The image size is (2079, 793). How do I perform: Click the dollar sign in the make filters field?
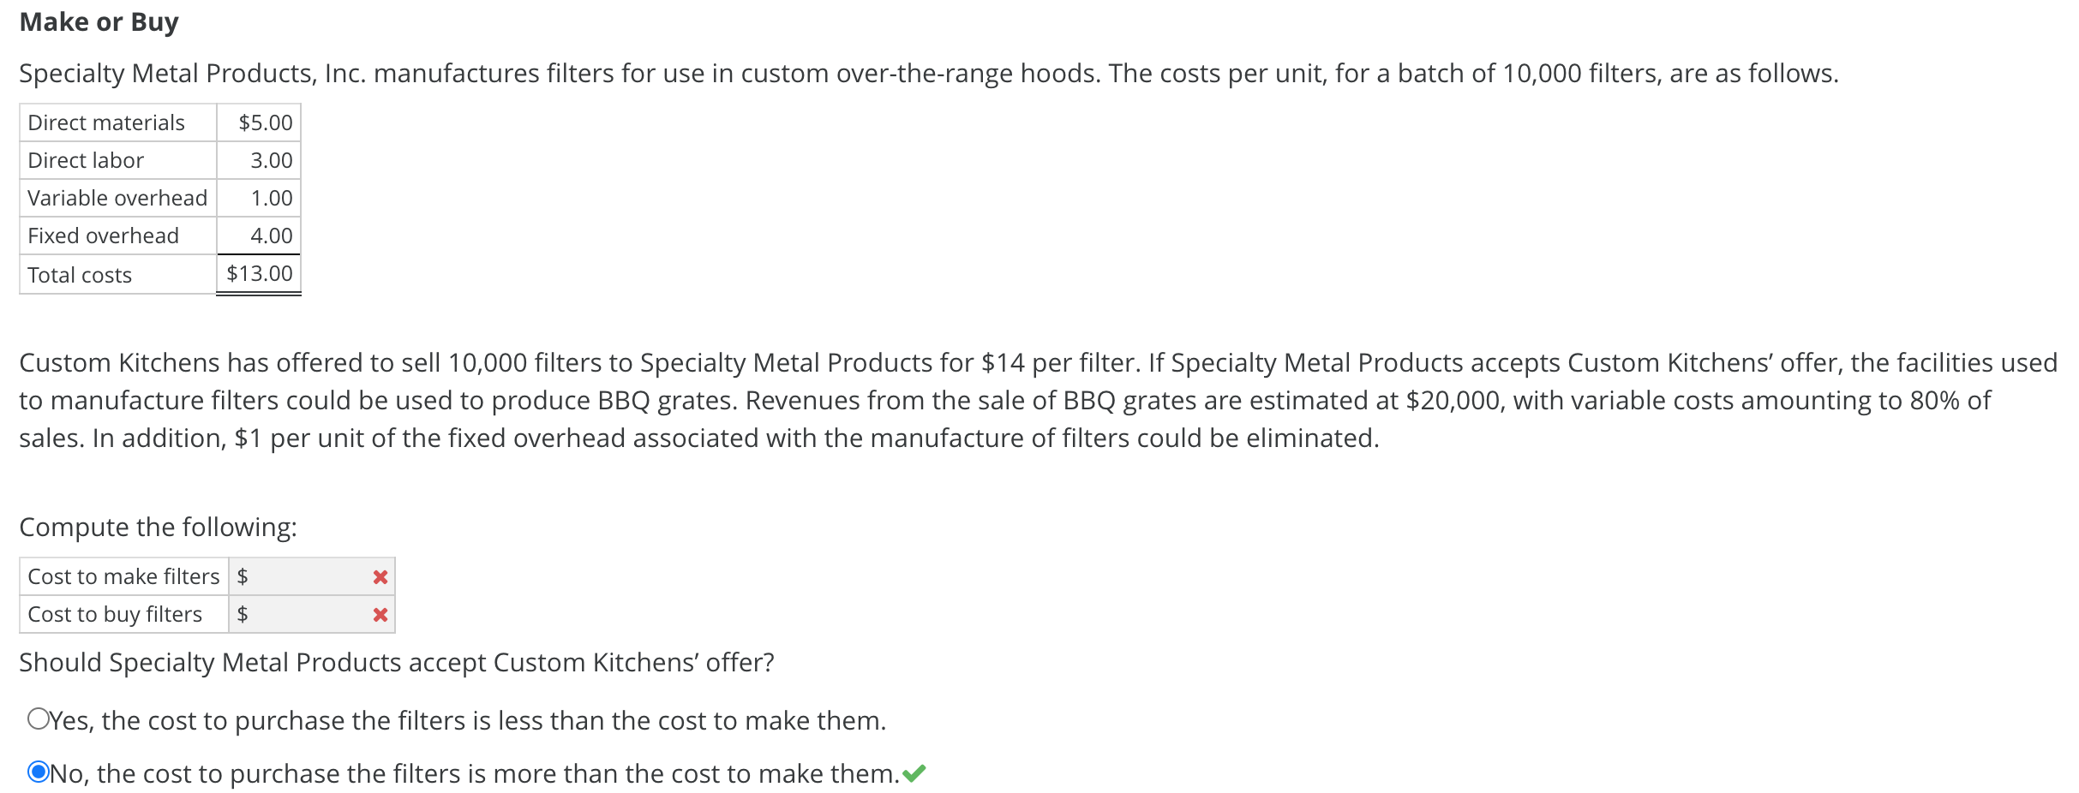pos(243,576)
